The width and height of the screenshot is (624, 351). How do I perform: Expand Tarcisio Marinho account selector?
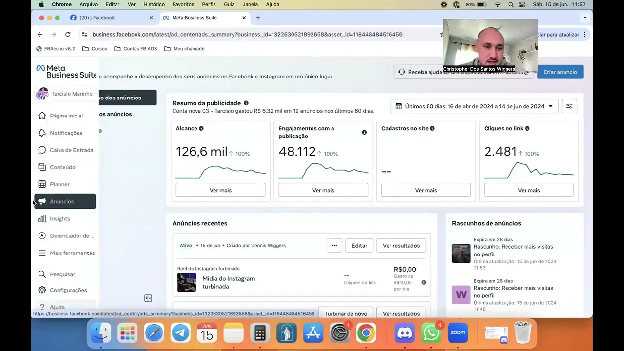[x=65, y=94]
